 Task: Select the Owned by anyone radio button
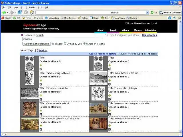point(84,44)
